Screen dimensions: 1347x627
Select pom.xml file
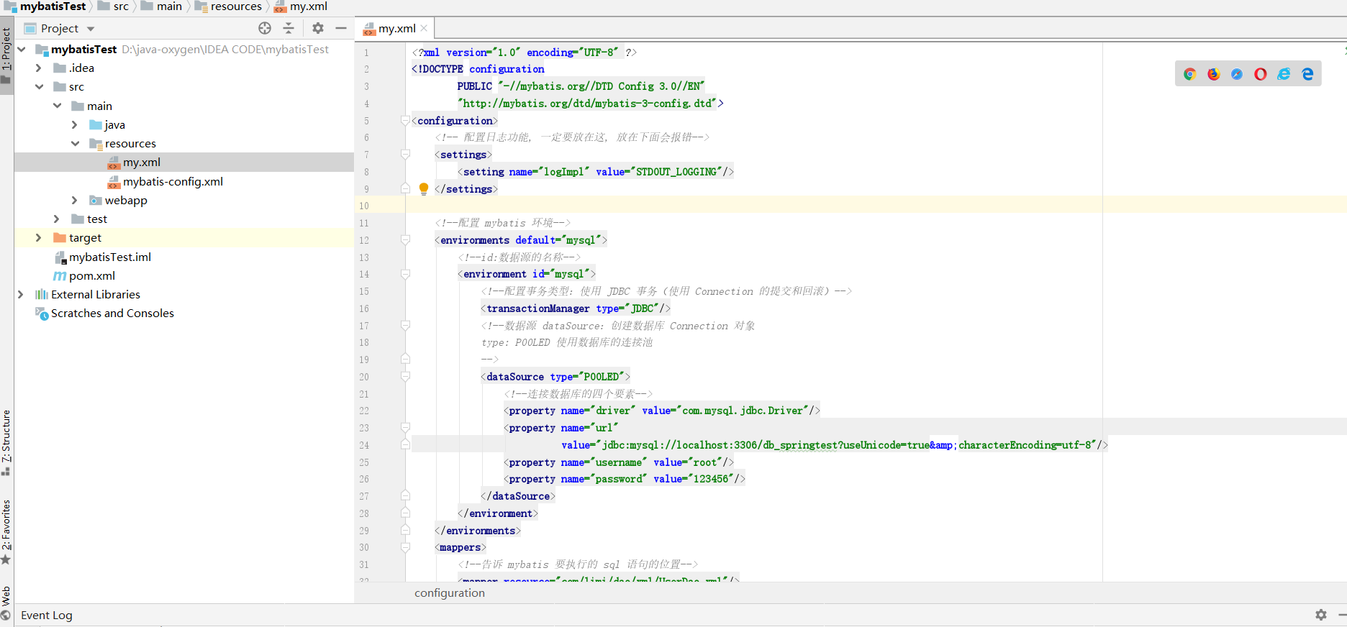pyautogui.click(x=91, y=275)
